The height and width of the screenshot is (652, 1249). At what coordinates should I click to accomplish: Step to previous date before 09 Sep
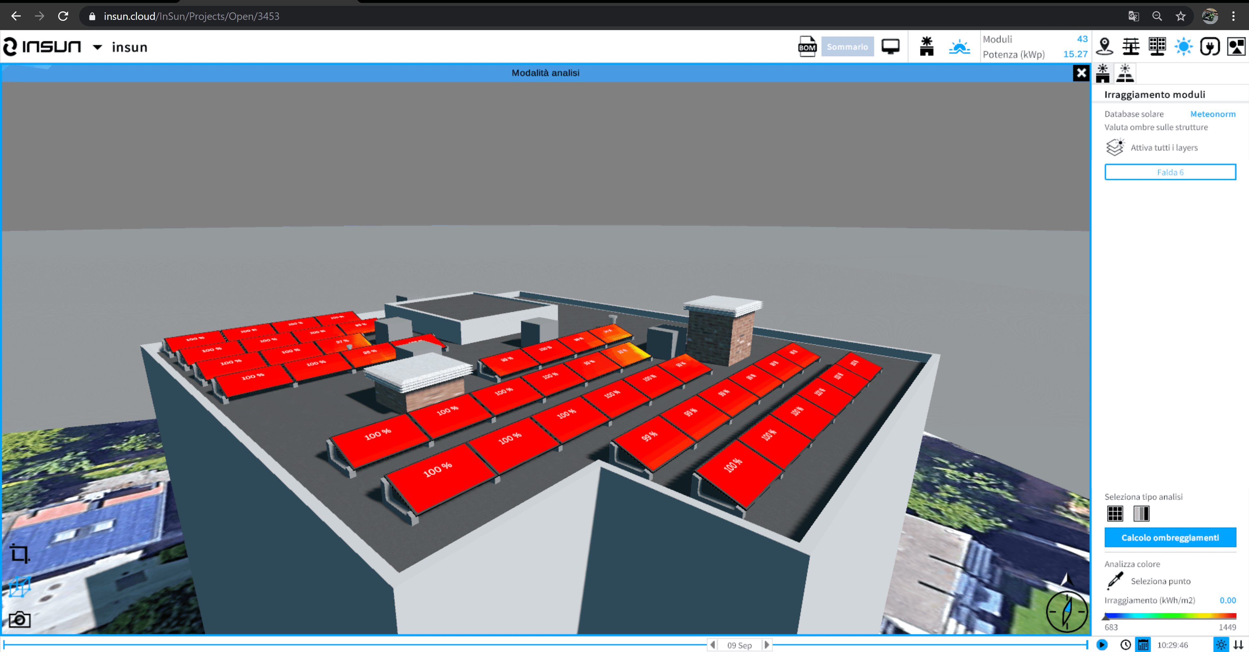click(x=712, y=645)
